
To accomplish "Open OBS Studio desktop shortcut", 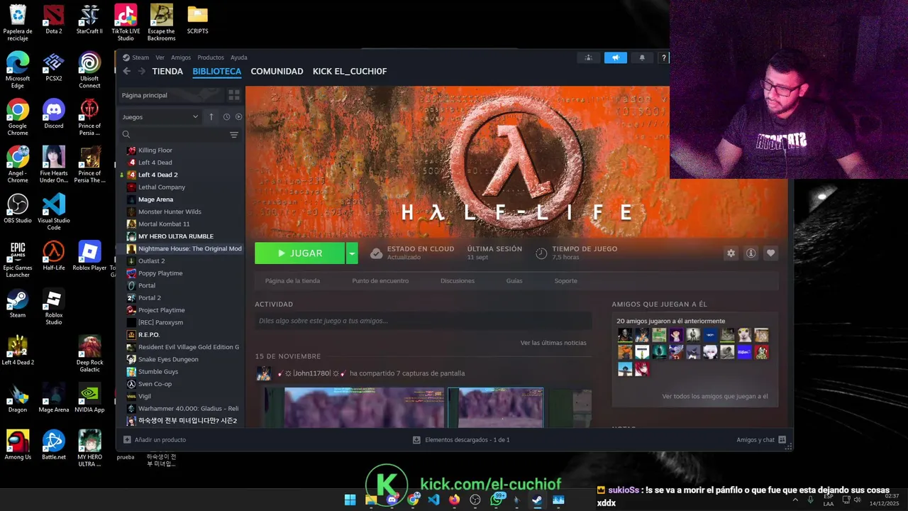I will pos(18,209).
